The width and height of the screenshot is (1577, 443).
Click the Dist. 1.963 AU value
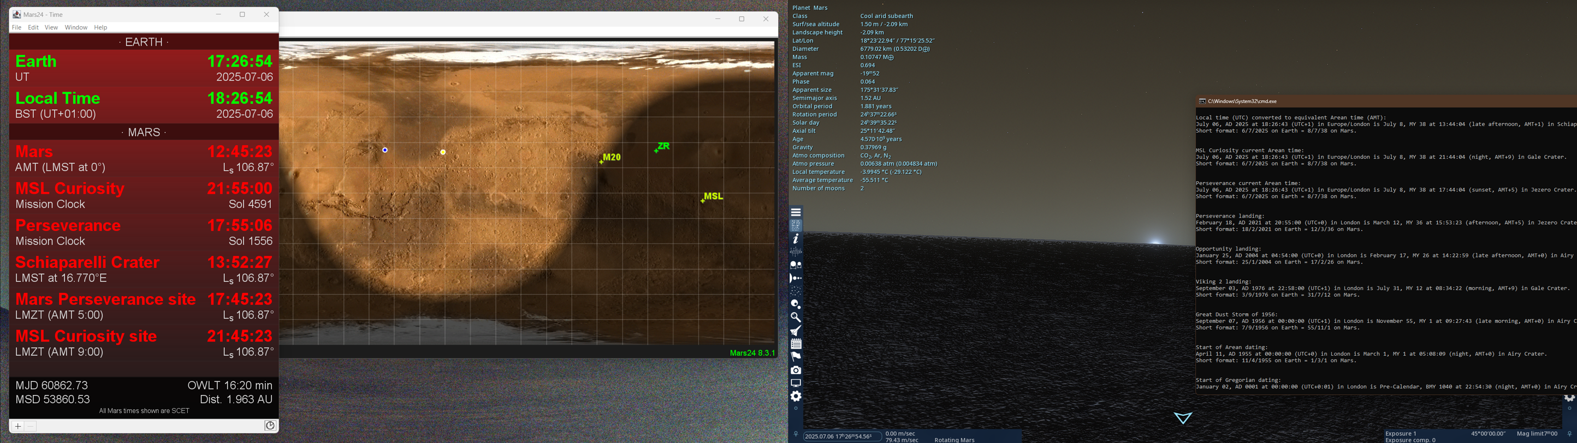tap(236, 399)
